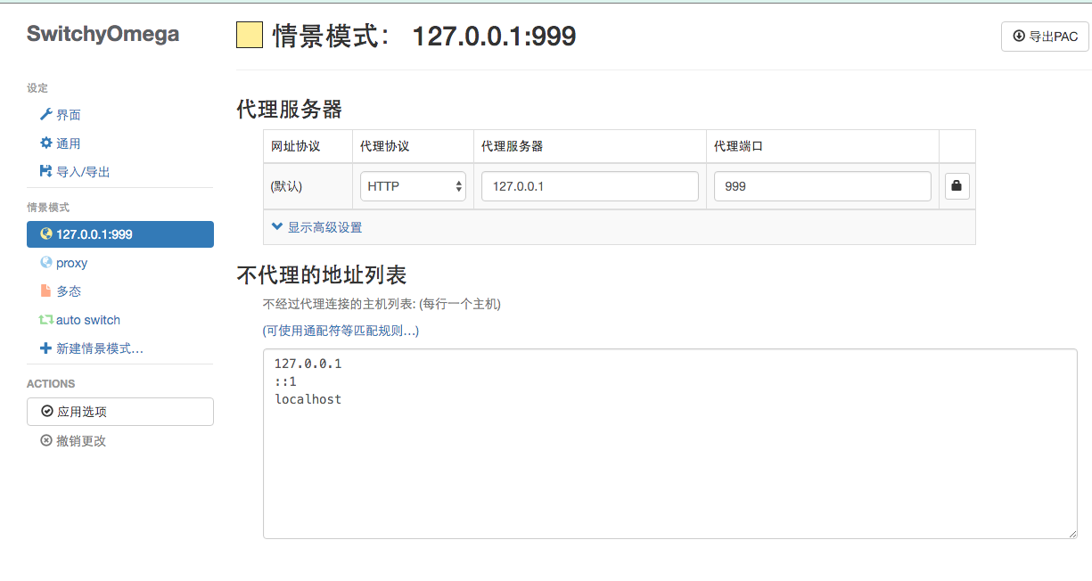
Task: Click the 导出PAC button
Action: point(1044,36)
